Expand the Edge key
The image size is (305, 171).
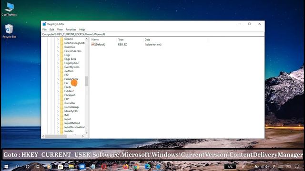58,55
